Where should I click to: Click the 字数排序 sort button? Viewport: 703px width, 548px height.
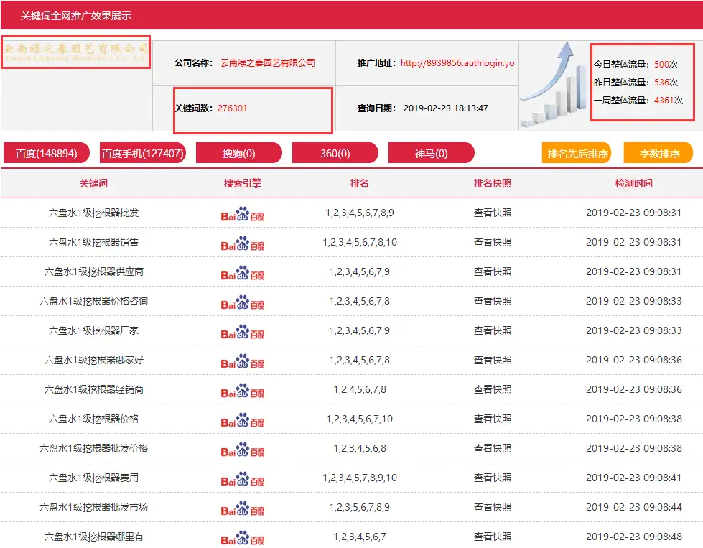click(662, 152)
